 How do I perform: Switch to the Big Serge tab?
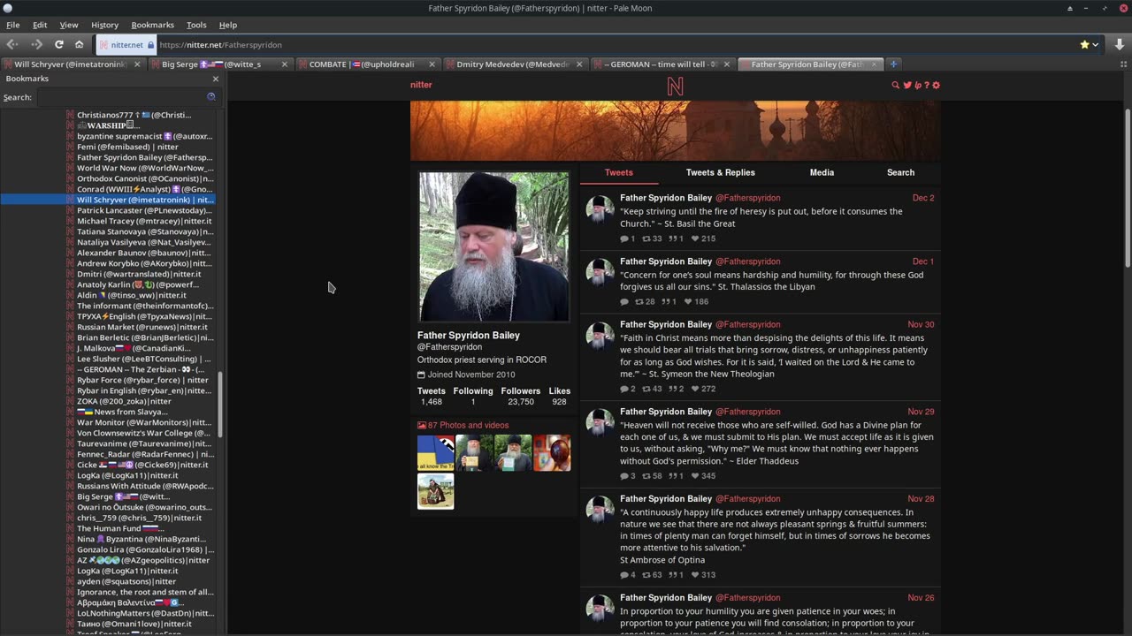tap(219, 64)
